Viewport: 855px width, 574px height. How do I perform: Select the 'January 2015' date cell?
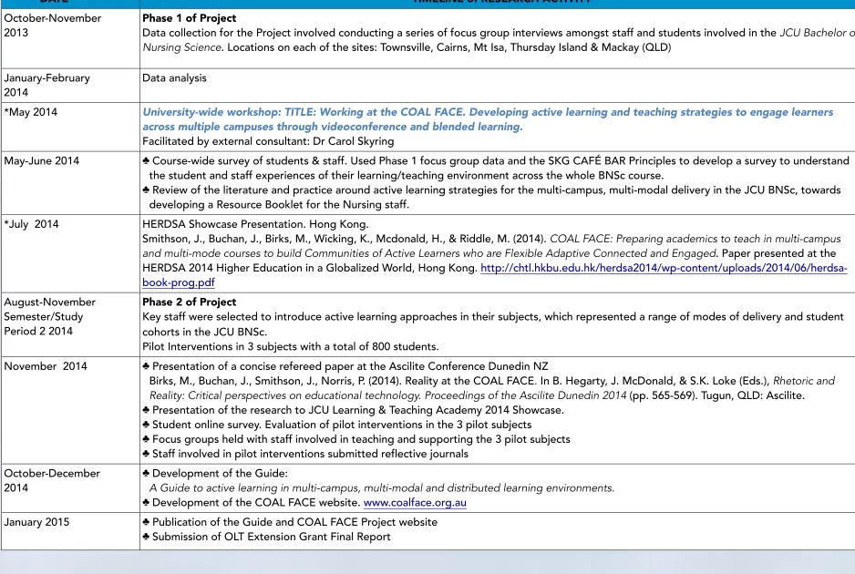pos(70,531)
